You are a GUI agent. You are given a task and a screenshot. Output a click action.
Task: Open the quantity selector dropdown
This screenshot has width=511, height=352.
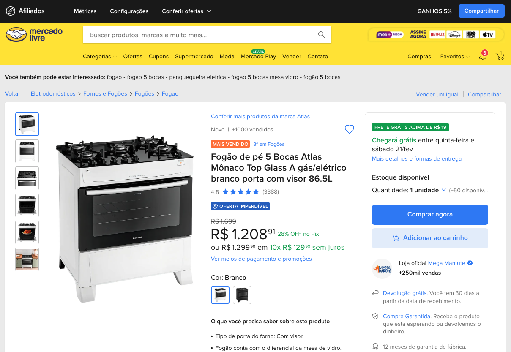pos(428,190)
